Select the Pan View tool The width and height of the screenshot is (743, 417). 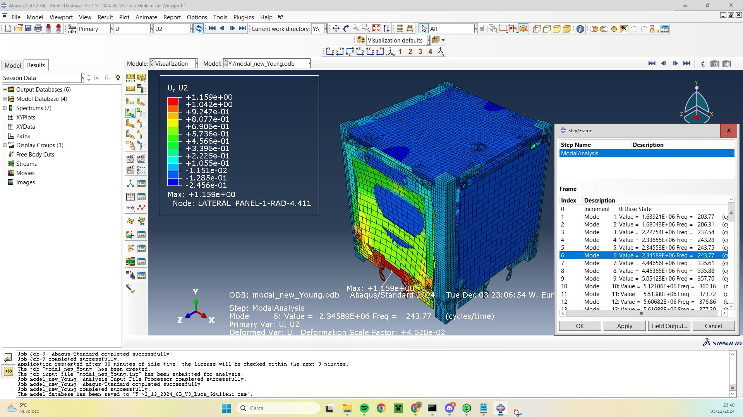point(336,29)
